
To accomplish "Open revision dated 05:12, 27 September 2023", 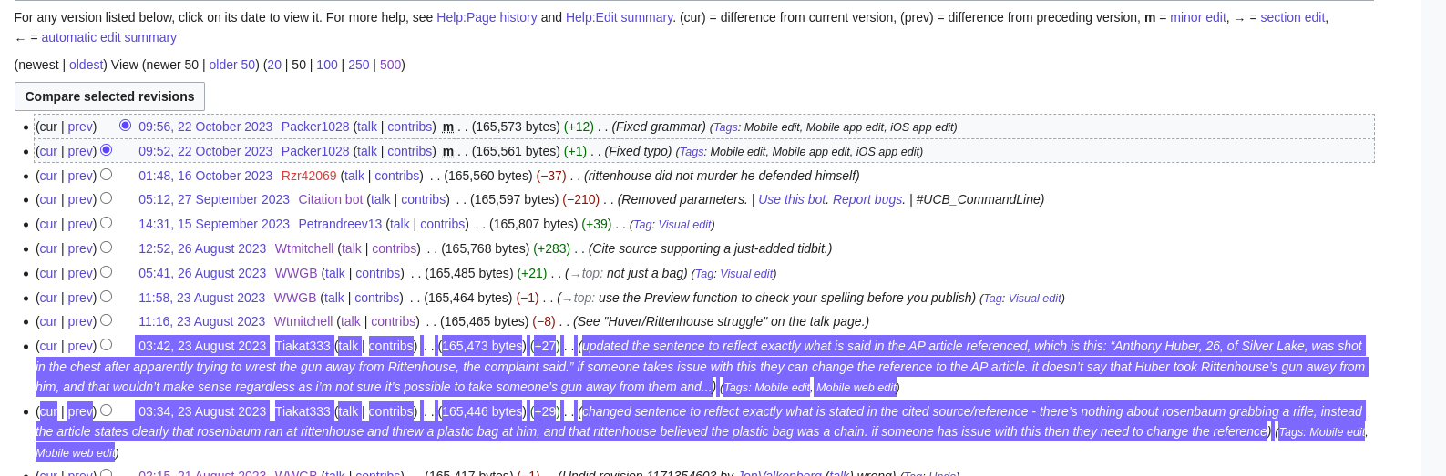I will pos(214,199).
